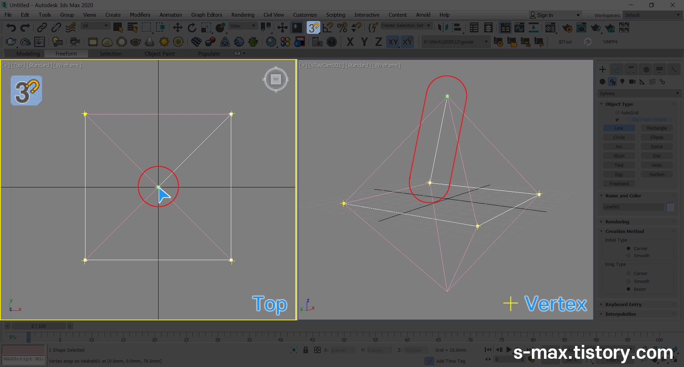Collapse the Object Type rollout

tap(619, 104)
